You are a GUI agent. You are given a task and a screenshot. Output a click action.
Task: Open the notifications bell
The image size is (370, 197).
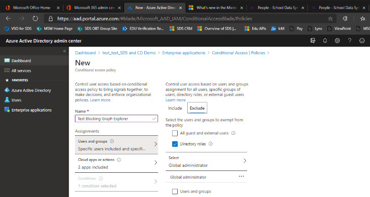coord(325,41)
